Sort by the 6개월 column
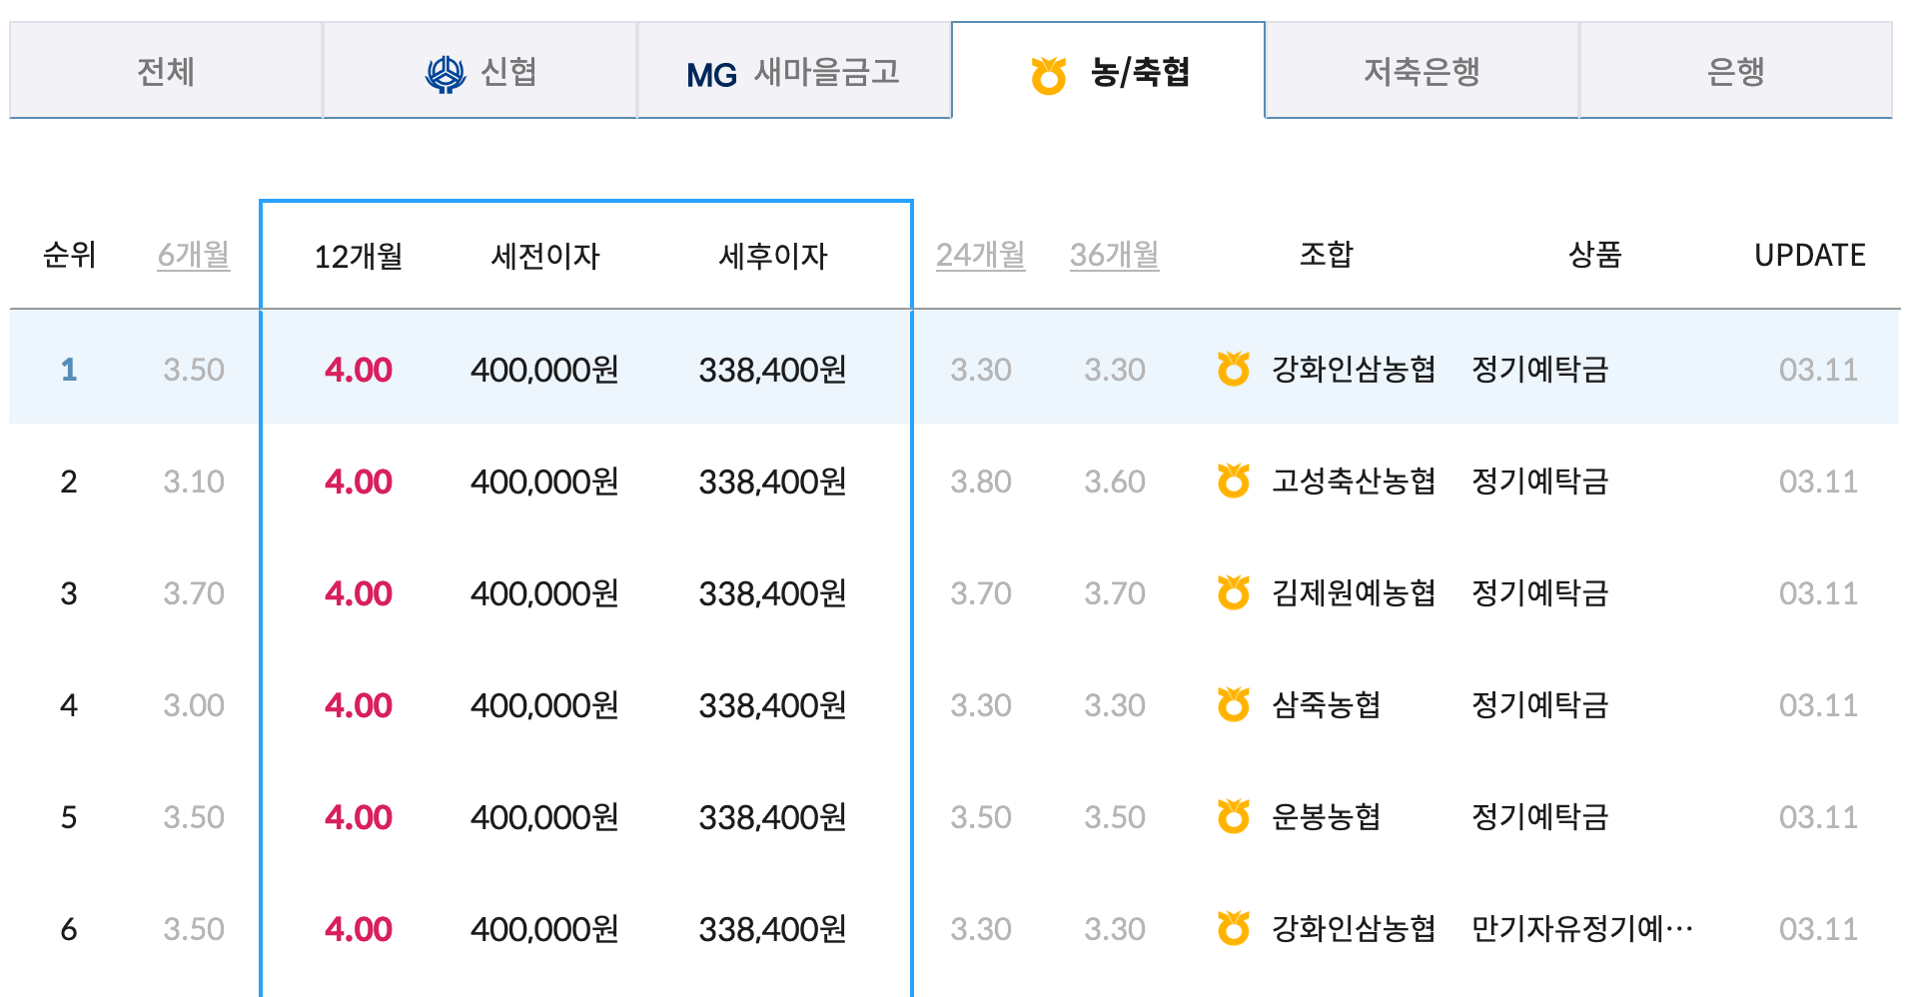This screenshot has width=1914, height=997. 193,255
